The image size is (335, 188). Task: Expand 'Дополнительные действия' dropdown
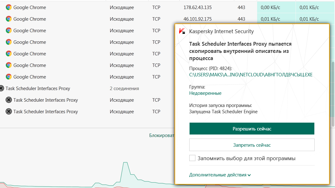pos(220,175)
